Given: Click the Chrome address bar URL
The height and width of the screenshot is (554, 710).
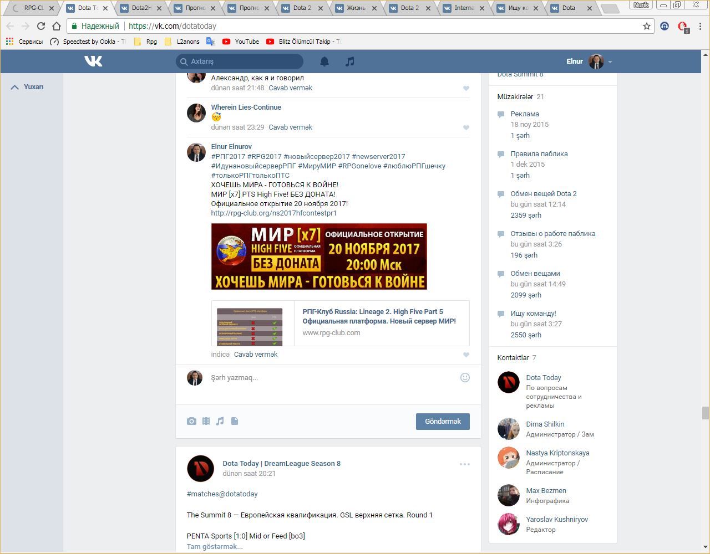Looking at the screenshot, I should point(173,26).
